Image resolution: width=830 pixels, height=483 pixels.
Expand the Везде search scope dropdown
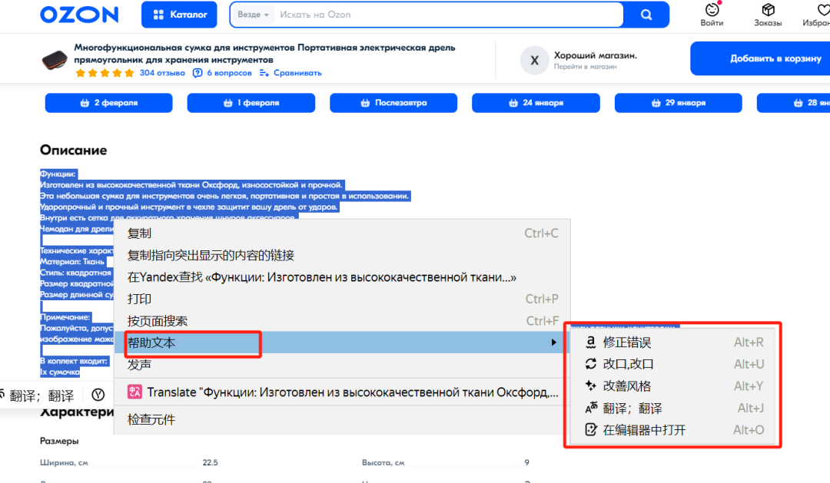[x=253, y=15]
